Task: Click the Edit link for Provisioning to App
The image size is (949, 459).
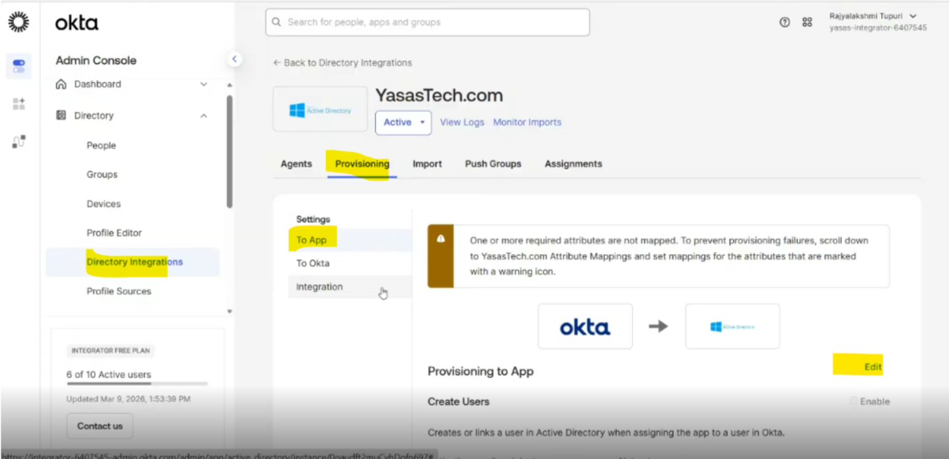Action: [x=873, y=367]
